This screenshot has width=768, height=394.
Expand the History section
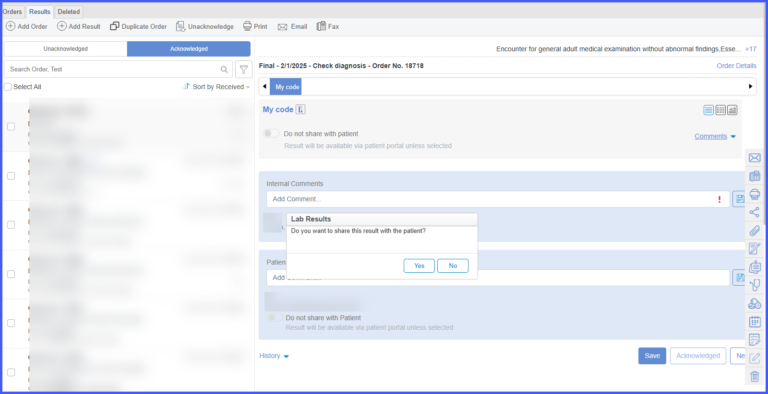274,356
